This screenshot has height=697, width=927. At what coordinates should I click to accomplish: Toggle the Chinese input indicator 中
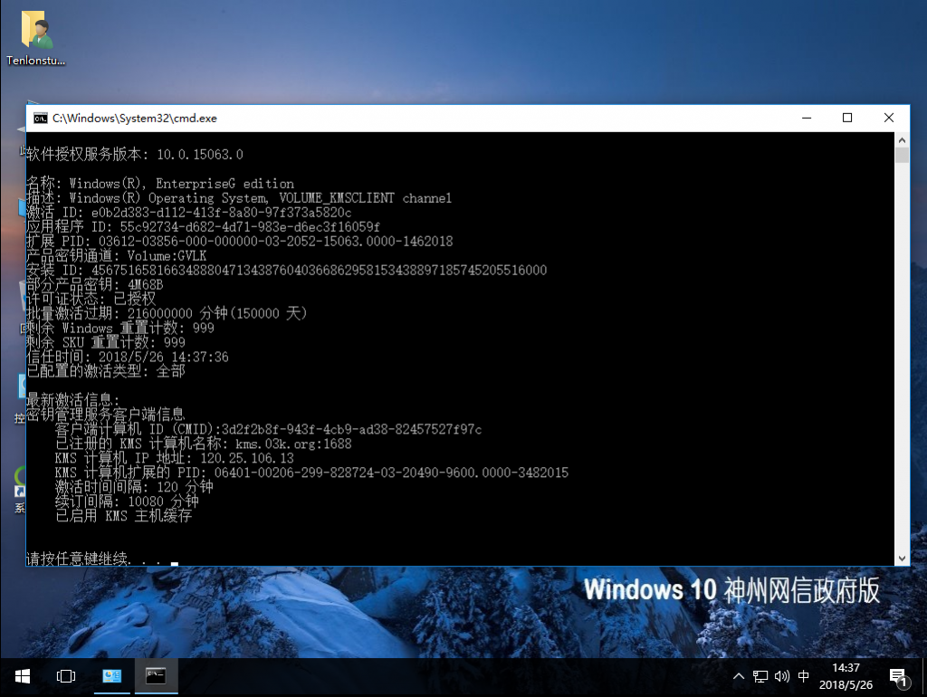coord(803,676)
